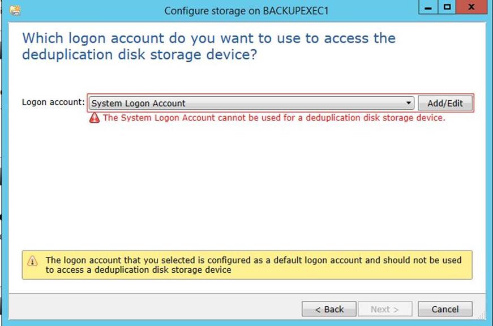Close the Configure storage dialog
The image size is (493, 326).
[x=471, y=7]
